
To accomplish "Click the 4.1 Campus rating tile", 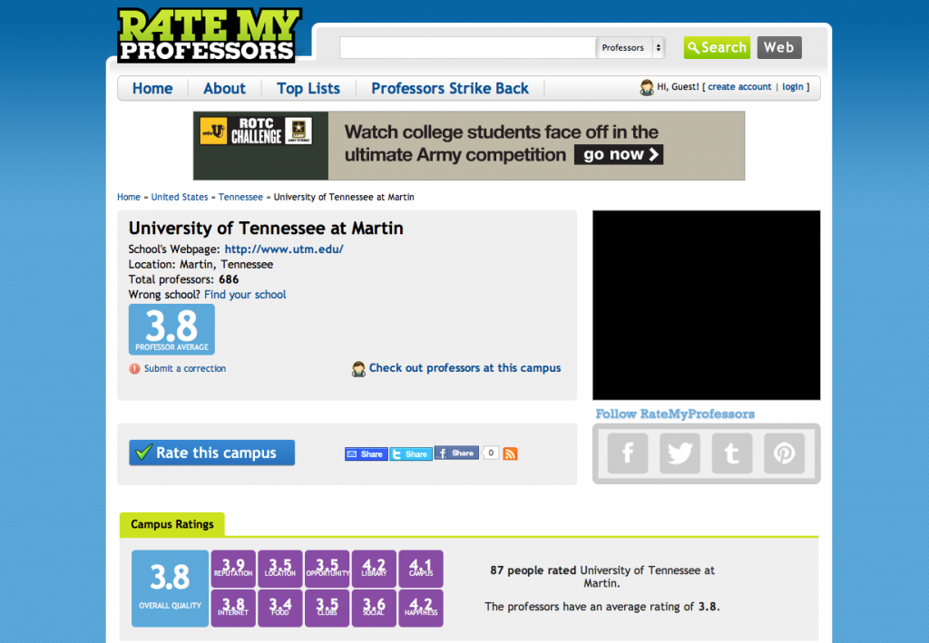I will point(421,569).
